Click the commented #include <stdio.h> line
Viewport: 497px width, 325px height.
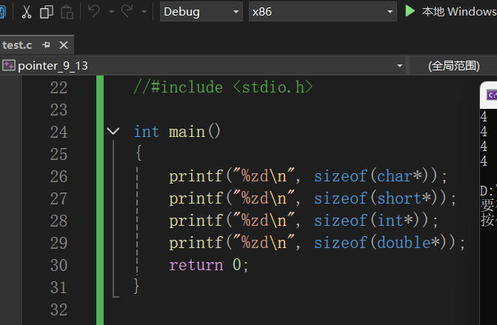point(223,87)
